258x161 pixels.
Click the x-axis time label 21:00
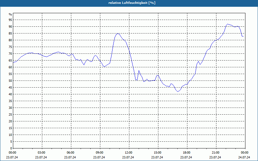tap(216, 153)
